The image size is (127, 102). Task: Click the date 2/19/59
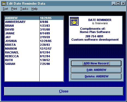coord(45,37)
